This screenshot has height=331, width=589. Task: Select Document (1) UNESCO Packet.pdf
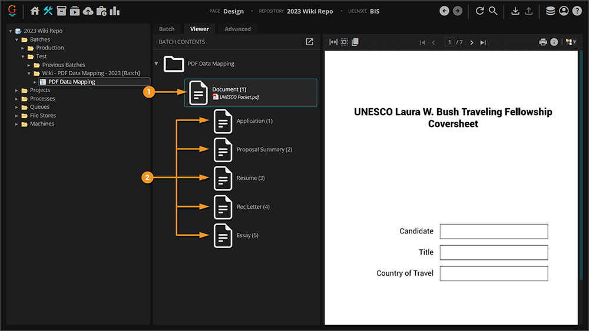(x=250, y=92)
